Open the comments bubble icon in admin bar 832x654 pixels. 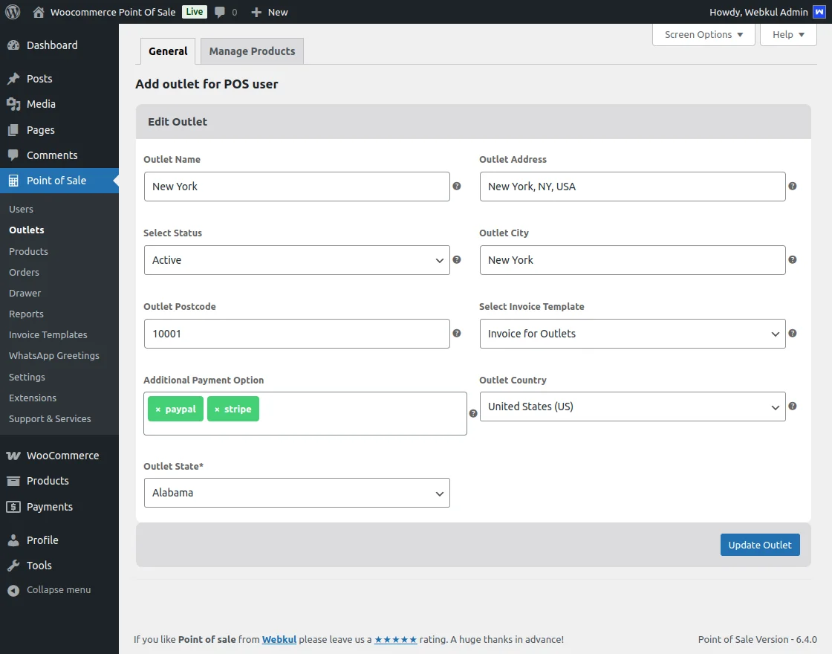click(220, 12)
